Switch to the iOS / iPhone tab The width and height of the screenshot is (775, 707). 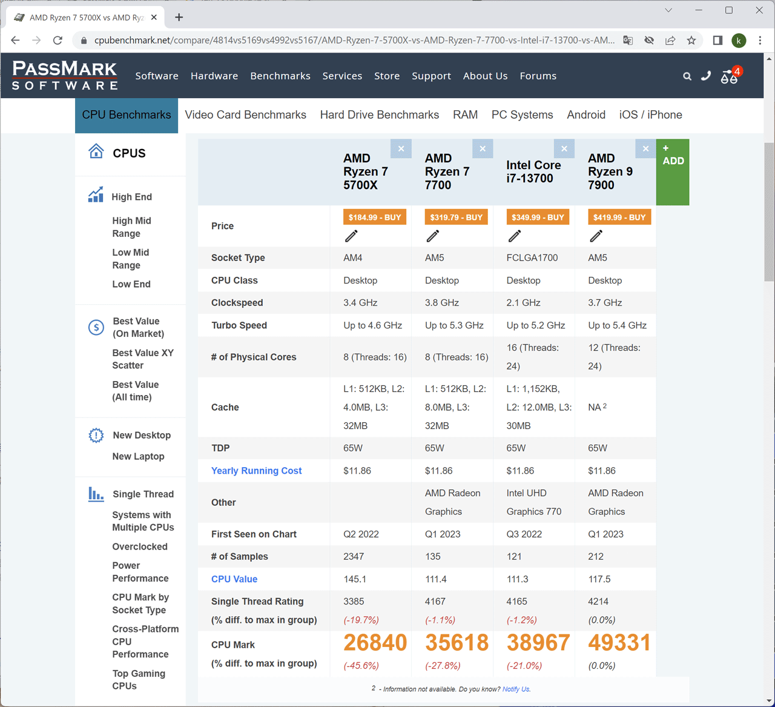(x=651, y=115)
